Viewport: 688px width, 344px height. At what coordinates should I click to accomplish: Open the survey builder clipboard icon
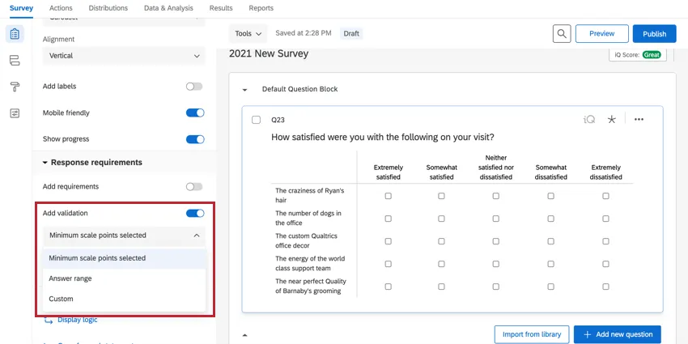(x=15, y=34)
